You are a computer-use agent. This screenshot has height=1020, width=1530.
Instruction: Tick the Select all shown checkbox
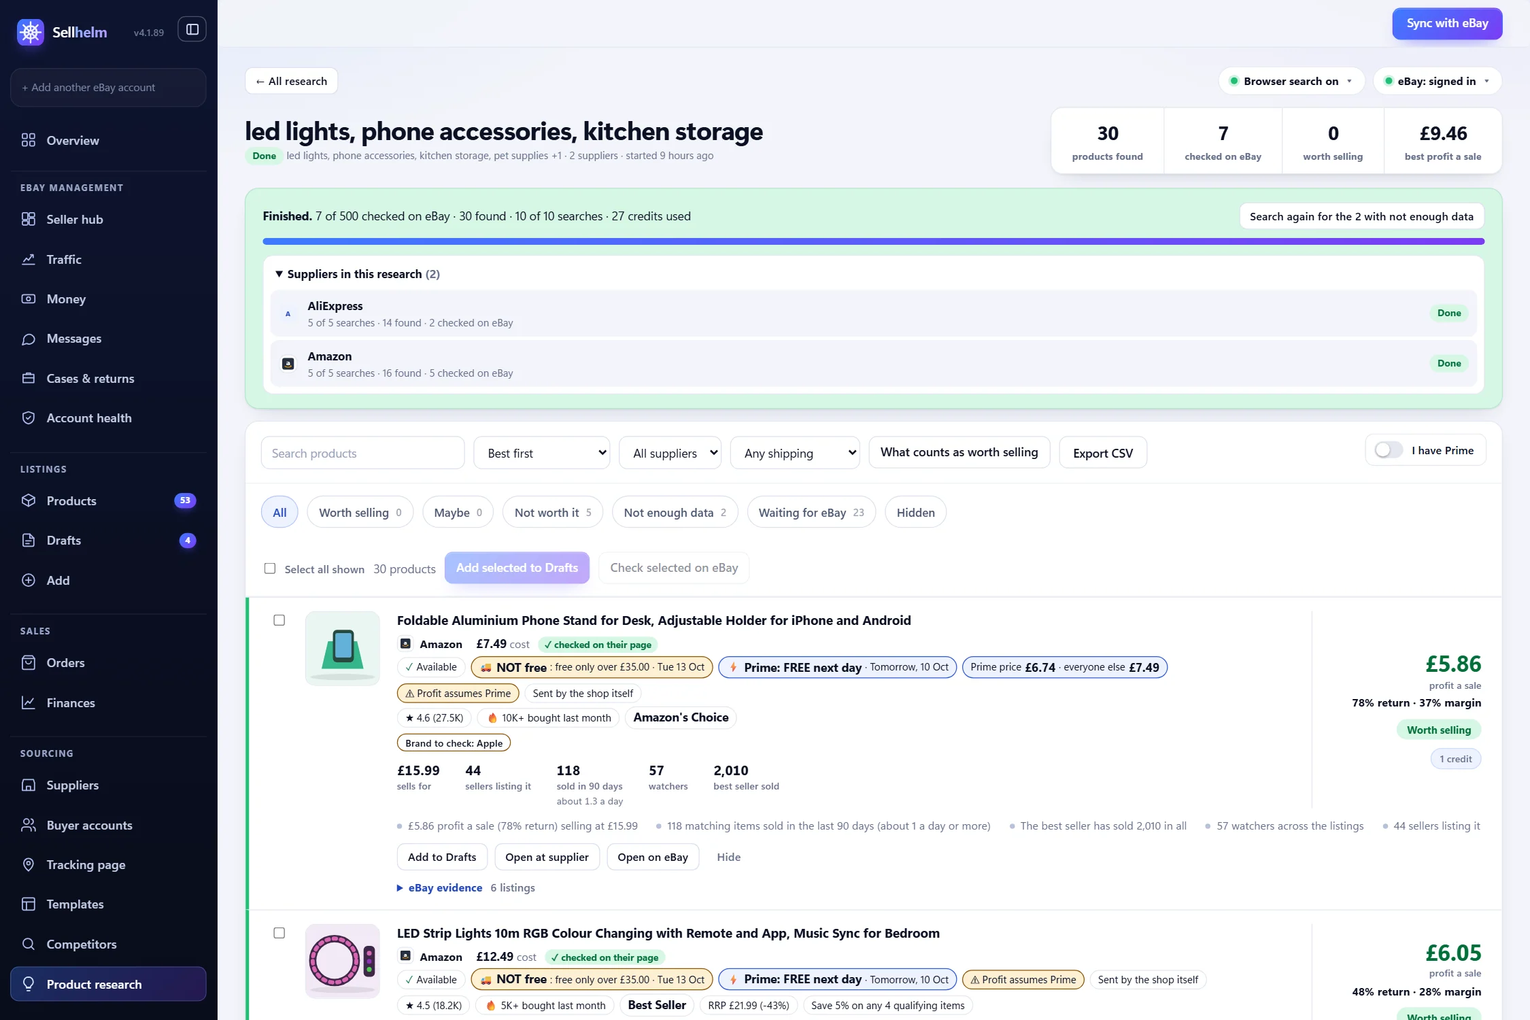270,568
